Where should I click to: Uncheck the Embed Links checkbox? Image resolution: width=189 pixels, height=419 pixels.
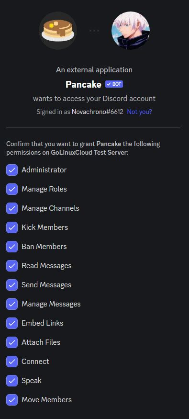[12, 323]
